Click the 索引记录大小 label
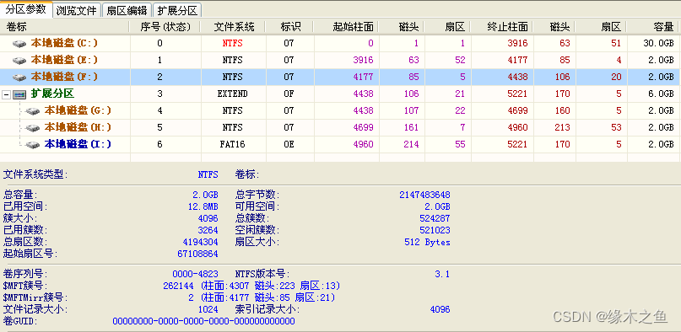681x332 pixels. tap(268, 309)
